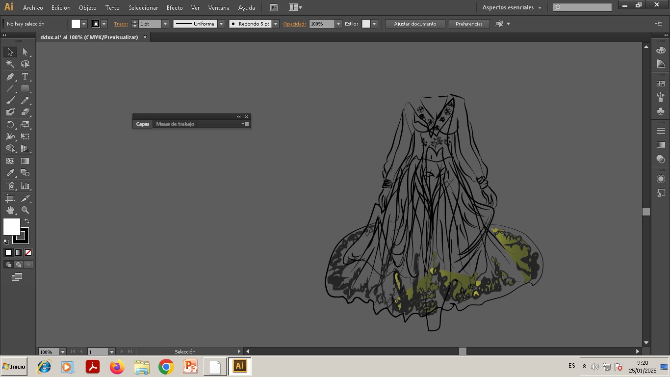Activate the Lasso tool
Screen dimensions: 670x377
pyautogui.click(x=25, y=64)
